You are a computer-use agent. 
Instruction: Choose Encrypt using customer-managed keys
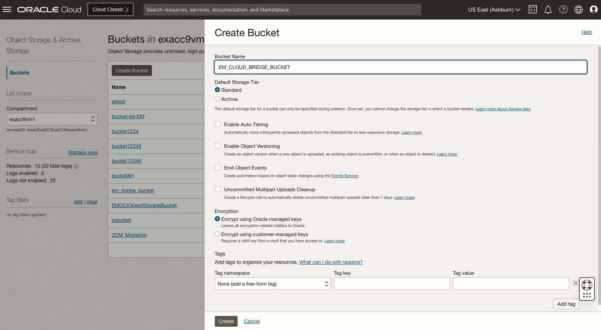(217, 234)
